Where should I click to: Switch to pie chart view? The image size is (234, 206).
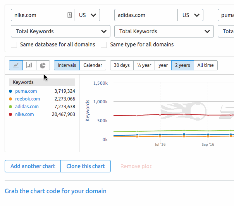[x=43, y=65]
